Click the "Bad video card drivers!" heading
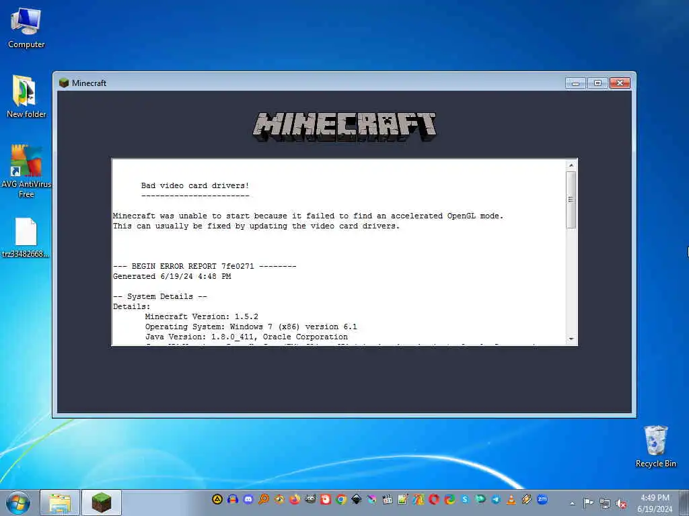This screenshot has height=516, width=689. tap(195, 185)
